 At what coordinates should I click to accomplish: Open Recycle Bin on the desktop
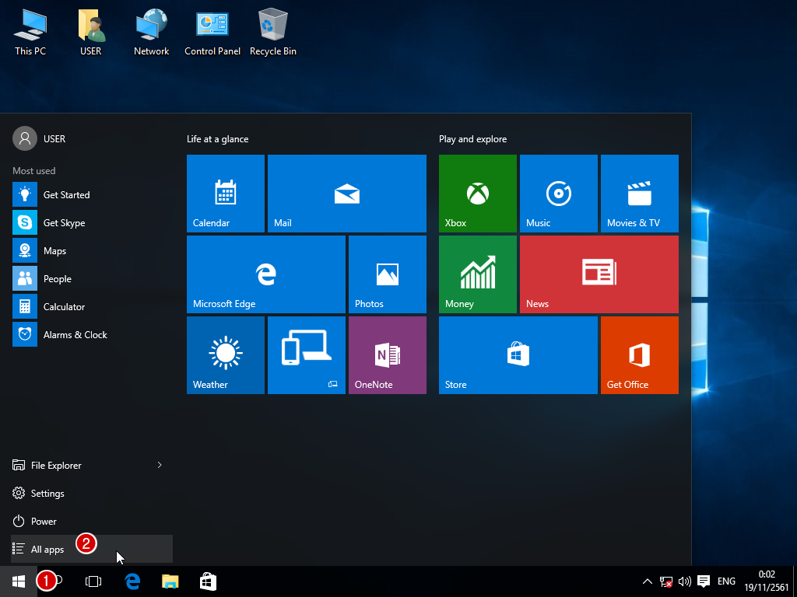click(272, 33)
